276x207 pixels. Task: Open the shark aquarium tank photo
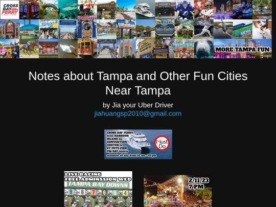click(68, 10)
